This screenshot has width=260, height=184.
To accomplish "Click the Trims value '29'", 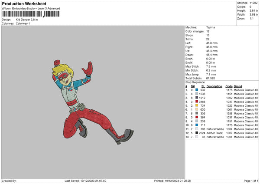I will coord(208,39).
